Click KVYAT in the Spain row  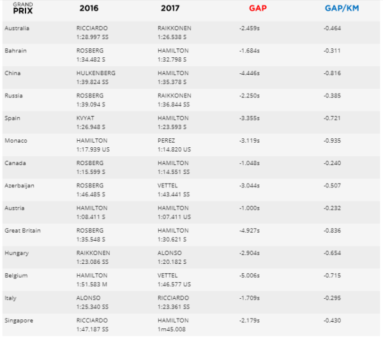(86, 118)
